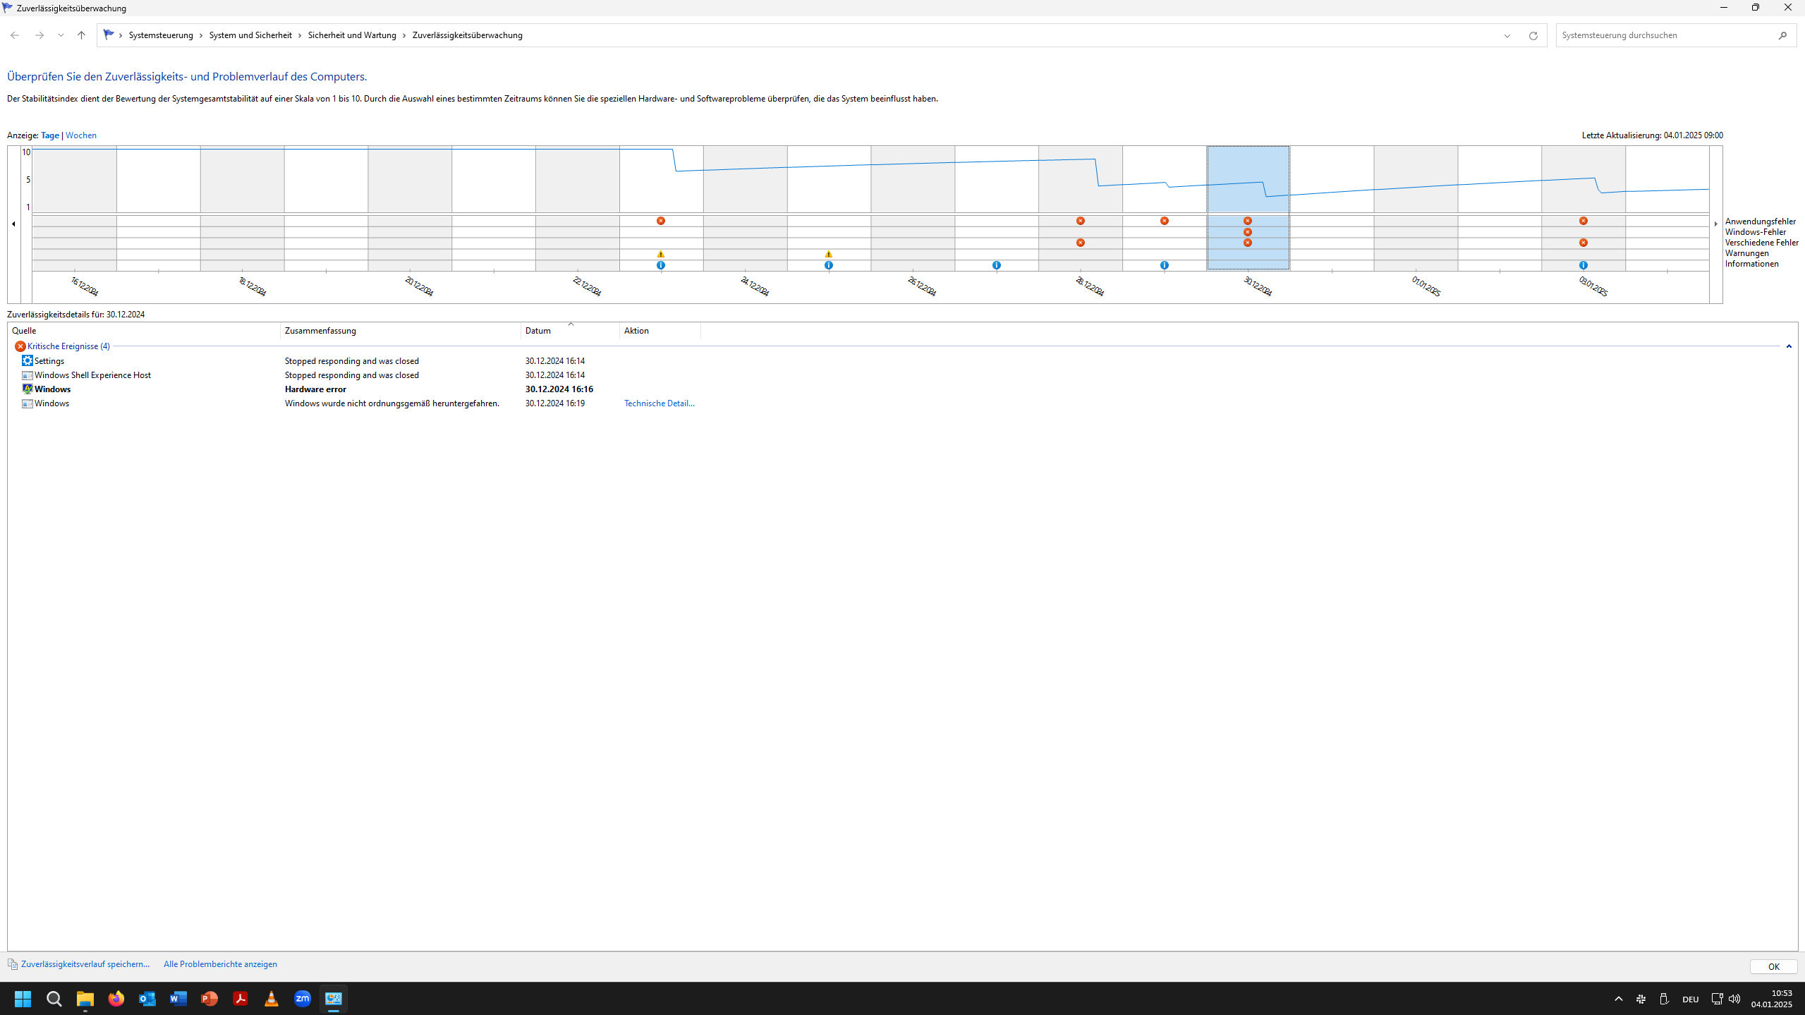1805x1015 pixels.
Task: Click the application error icon on 23.12.2024
Action: pos(661,221)
